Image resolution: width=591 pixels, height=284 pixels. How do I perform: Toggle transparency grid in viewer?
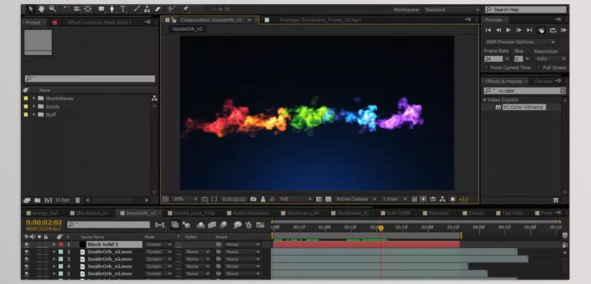click(x=328, y=199)
